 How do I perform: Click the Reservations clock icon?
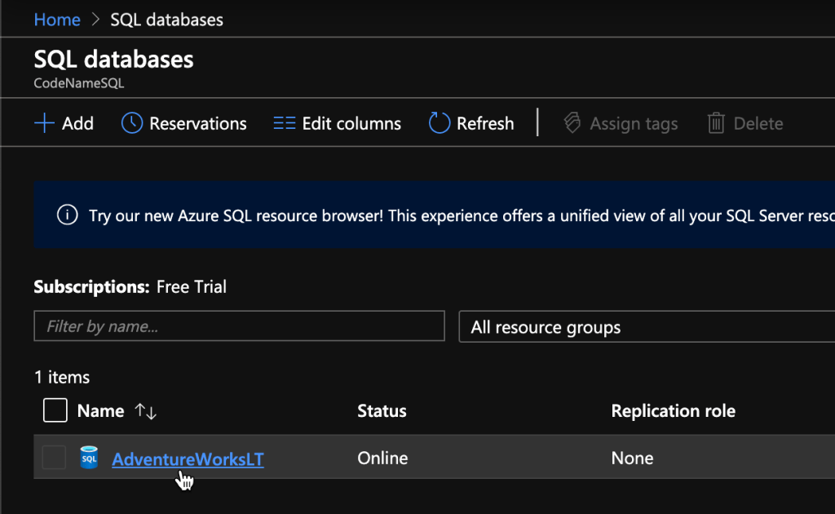(x=132, y=123)
